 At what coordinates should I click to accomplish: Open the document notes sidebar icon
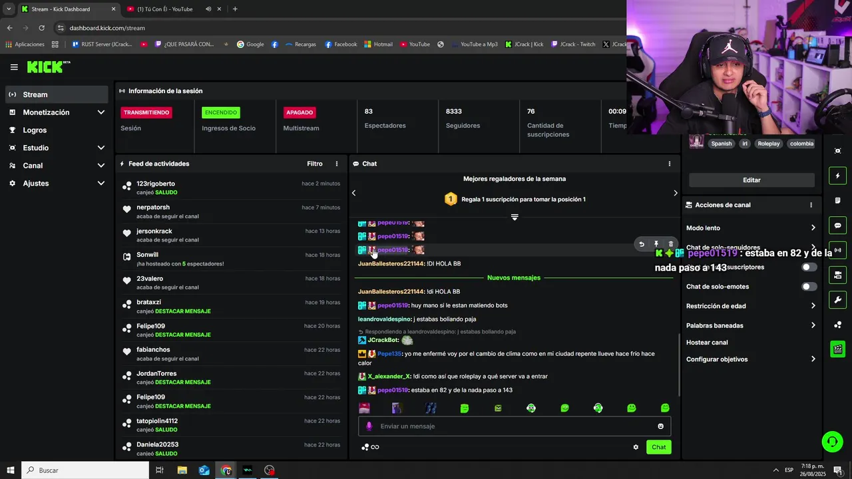[x=837, y=200]
